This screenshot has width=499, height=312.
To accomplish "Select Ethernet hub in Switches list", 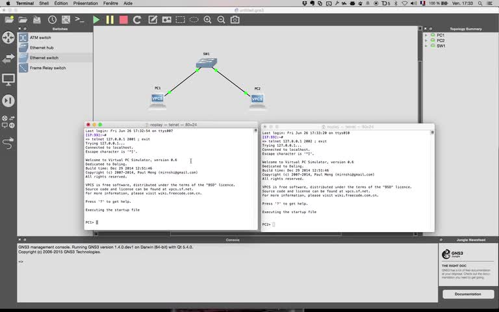I will coord(55,47).
